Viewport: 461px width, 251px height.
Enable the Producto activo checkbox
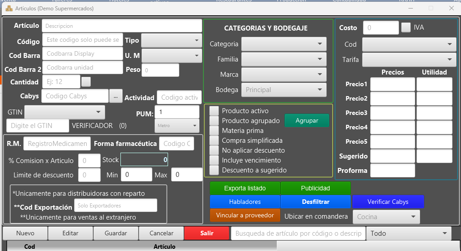coord(214,111)
